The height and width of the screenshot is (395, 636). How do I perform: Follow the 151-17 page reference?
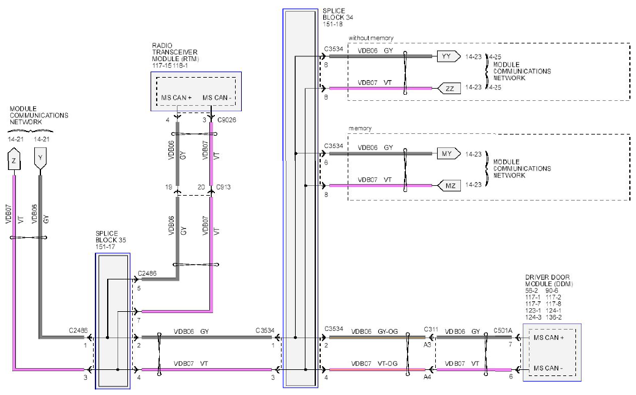[105, 246]
